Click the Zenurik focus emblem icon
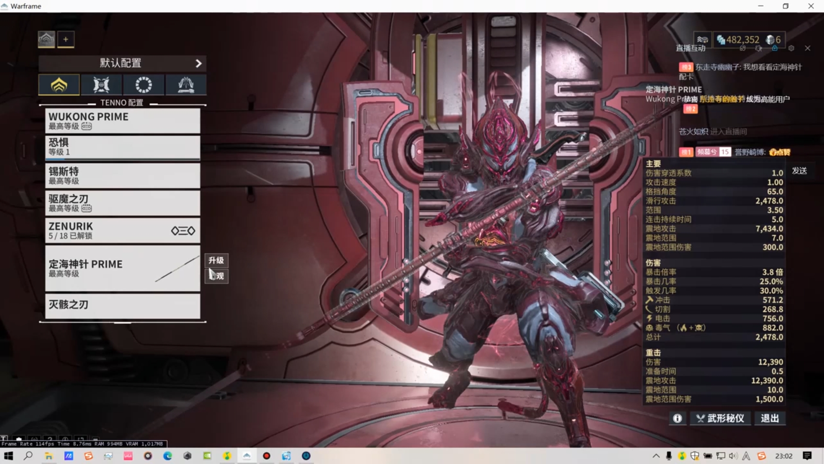Image resolution: width=824 pixels, height=464 pixels. 183,231
